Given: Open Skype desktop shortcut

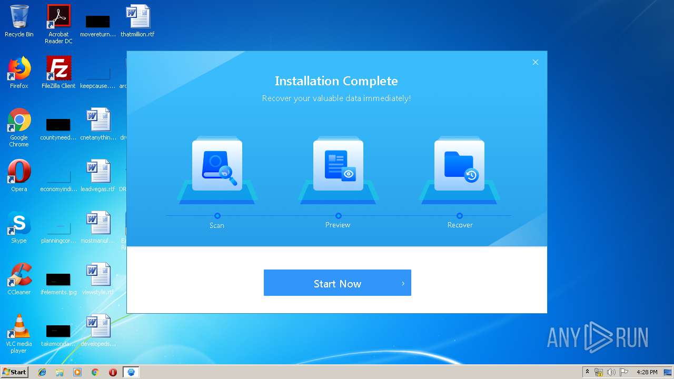Looking at the screenshot, I should [x=19, y=227].
